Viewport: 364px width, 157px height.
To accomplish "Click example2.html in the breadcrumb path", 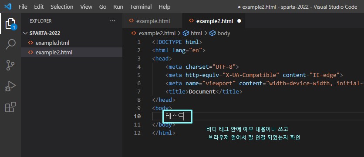I will [157, 33].
